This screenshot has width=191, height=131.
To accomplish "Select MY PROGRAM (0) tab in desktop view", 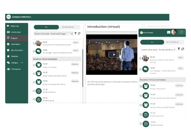I will (68, 27).
